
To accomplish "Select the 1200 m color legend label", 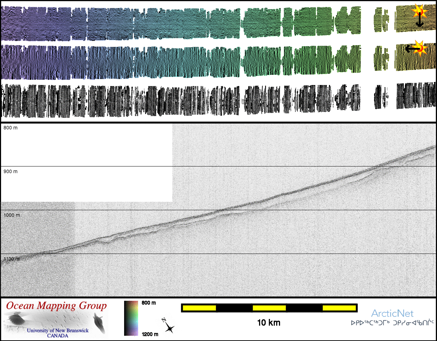I will [x=150, y=334].
